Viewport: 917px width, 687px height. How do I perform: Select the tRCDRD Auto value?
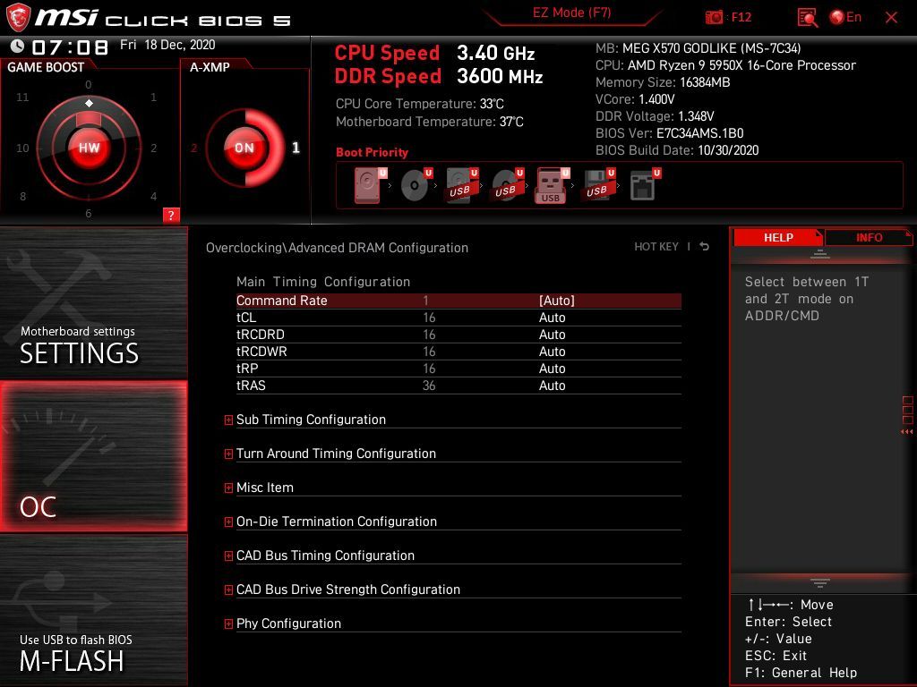point(552,335)
